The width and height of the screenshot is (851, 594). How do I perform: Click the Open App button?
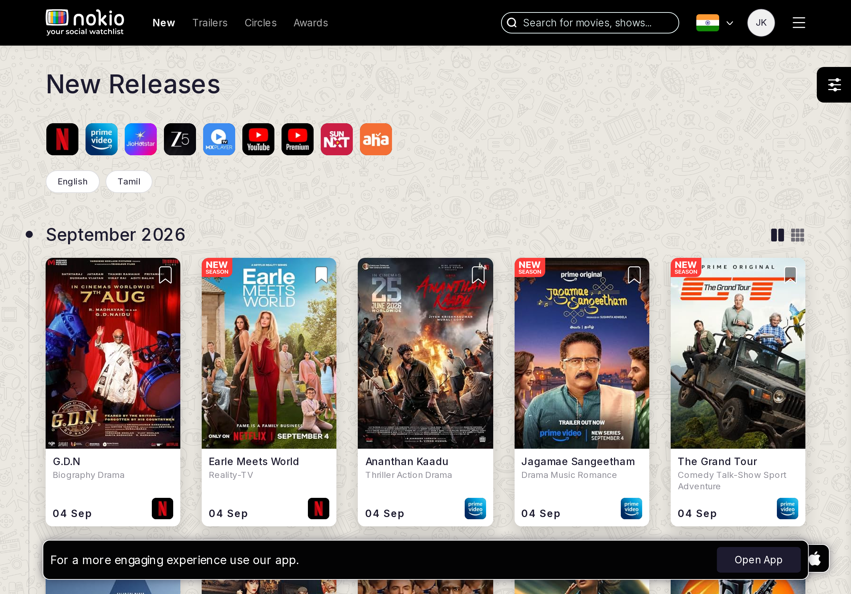point(758,559)
